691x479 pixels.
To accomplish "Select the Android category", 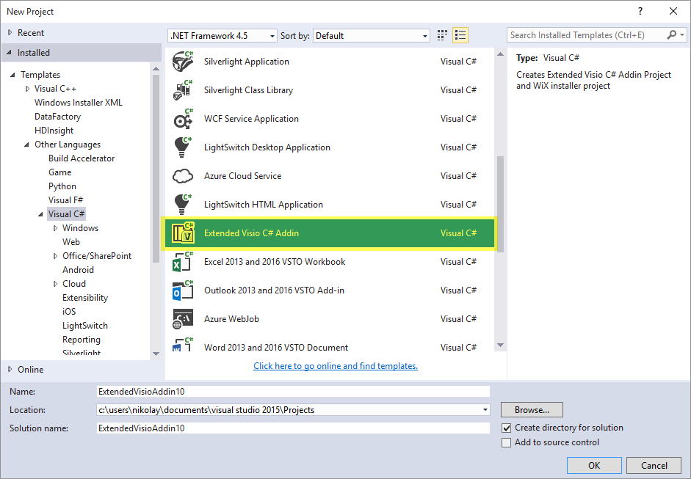I will click(x=78, y=270).
